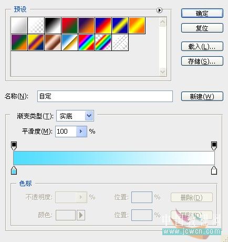228x242 pixels.
Task: Choose the red-to-green gradient preset
Action: [x=69, y=25]
